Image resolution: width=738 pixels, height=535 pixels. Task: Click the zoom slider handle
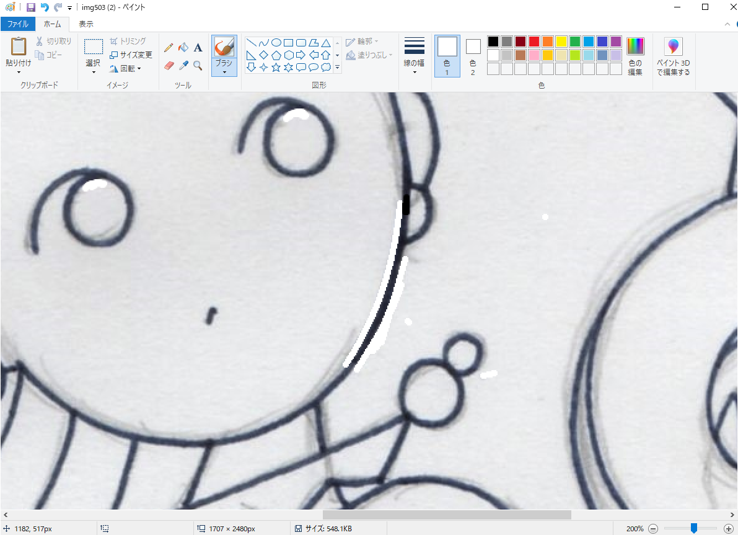(694, 528)
